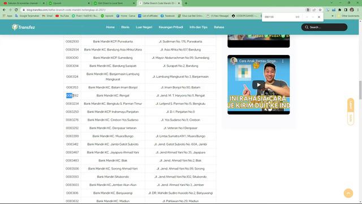This screenshot has height=204, width=362.
Task: Open the CODEXPOGAMES bookmark
Action: pos(244,16)
